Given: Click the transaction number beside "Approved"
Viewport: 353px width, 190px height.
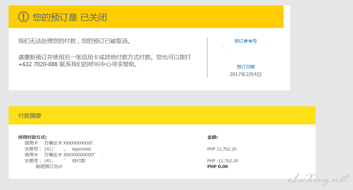Looking at the screenshot, I should coord(50,149).
